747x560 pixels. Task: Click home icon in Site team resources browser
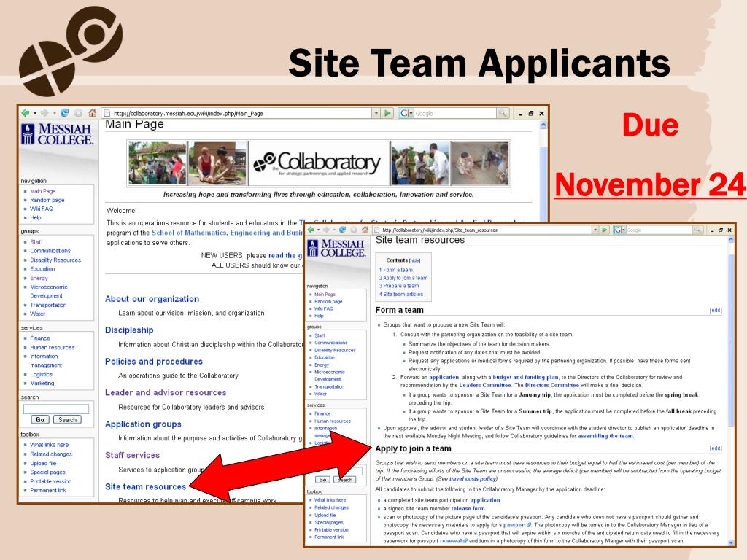[365, 230]
